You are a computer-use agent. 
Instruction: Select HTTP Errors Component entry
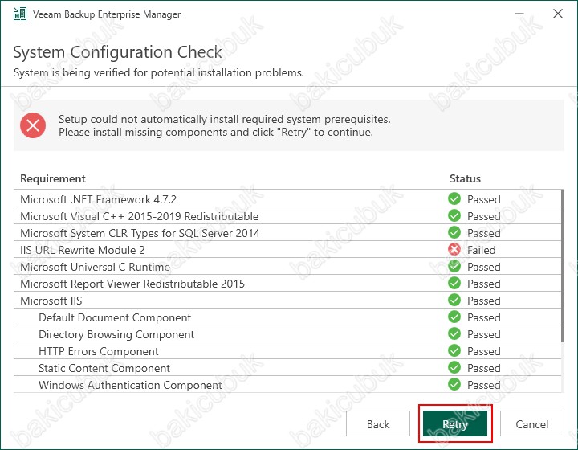tap(287, 351)
